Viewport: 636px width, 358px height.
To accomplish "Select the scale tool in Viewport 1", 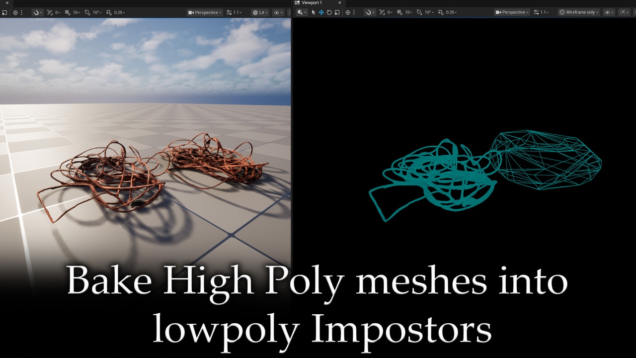I will (x=337, y=12).
